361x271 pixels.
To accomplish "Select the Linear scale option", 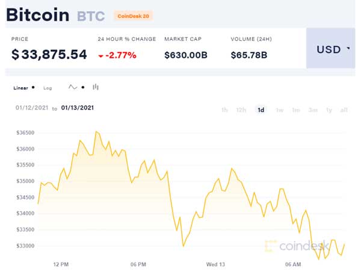I will click(21, 88).
